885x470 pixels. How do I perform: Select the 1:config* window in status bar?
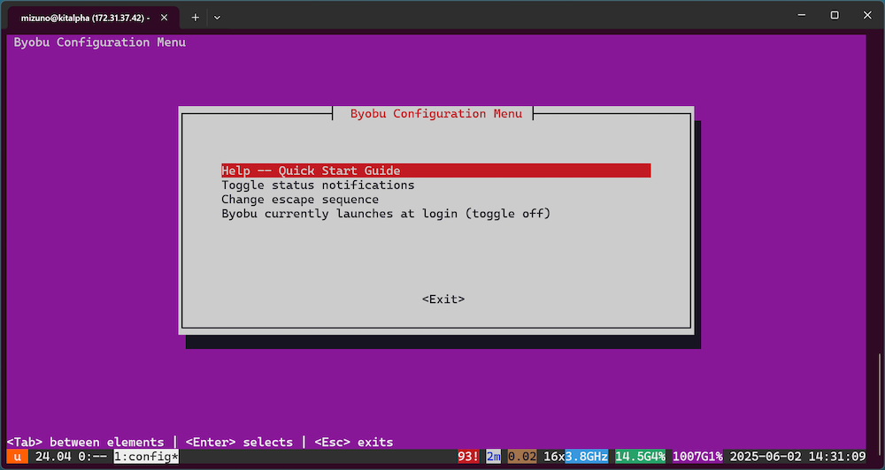pyautogui.click(x=146, y=457)
